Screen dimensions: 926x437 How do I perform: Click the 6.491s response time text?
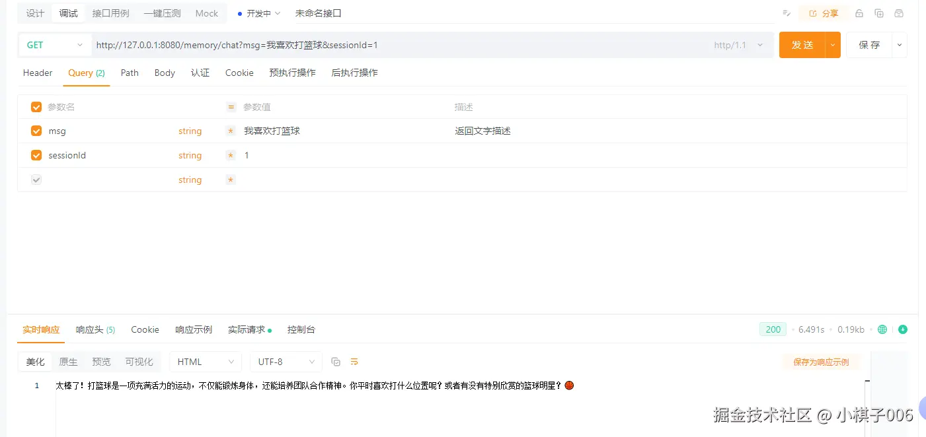pyautogui.click(x=812, y=329)
